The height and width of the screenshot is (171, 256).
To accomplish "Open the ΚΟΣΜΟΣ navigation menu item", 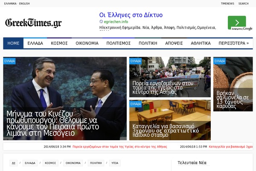I will point(59,43).
